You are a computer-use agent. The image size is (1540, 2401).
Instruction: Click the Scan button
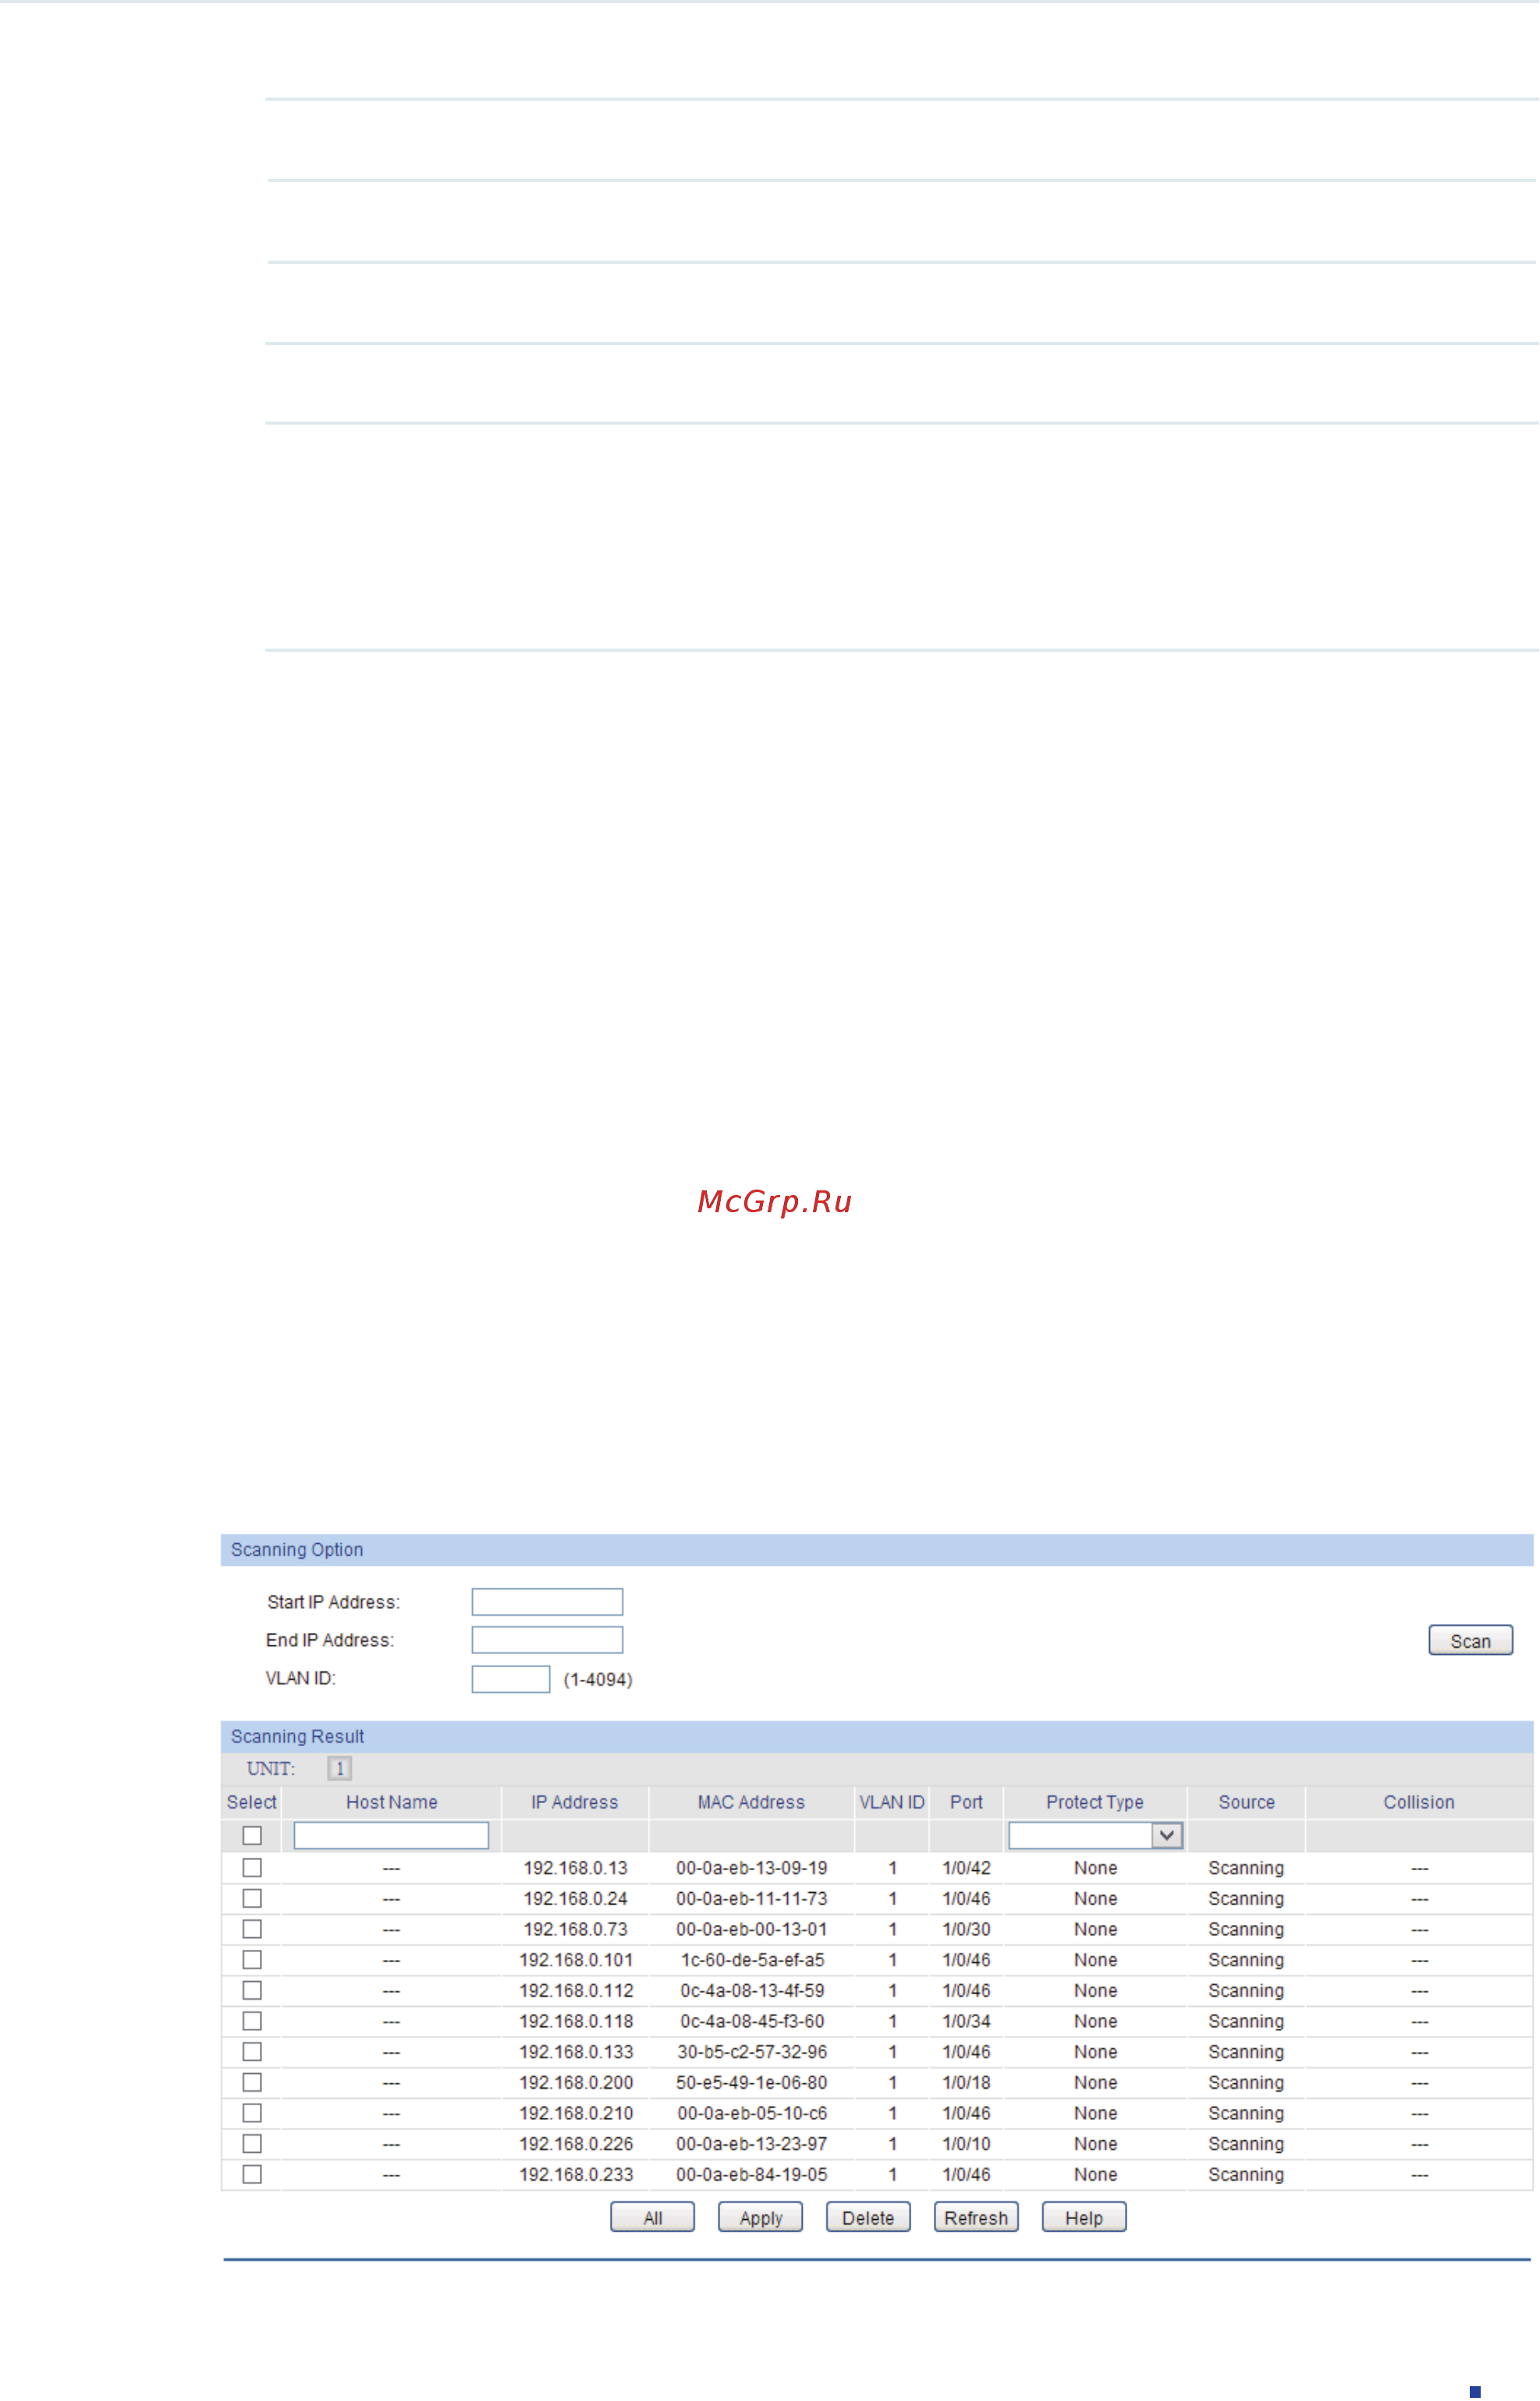(x=1470, y=1641)
